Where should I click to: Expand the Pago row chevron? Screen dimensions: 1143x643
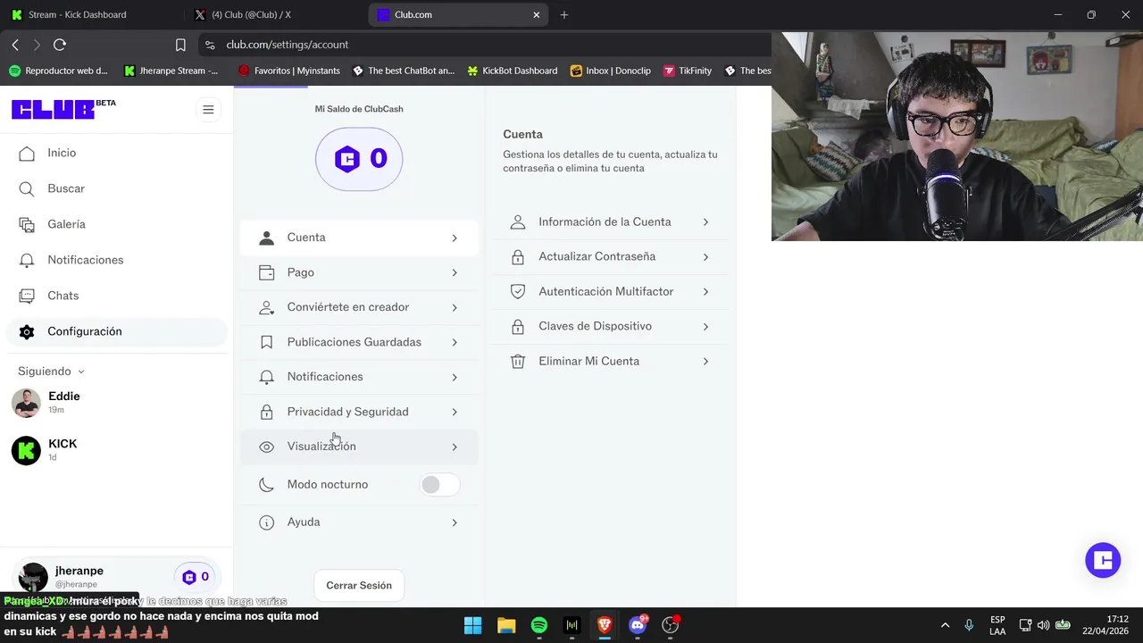(x=455, y=272)
